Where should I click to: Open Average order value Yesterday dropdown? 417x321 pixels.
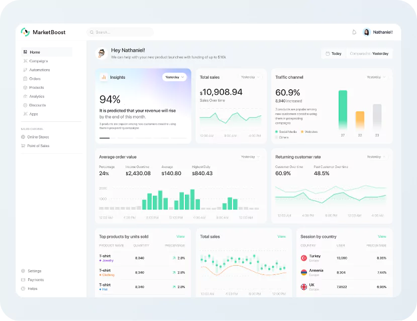250,157
